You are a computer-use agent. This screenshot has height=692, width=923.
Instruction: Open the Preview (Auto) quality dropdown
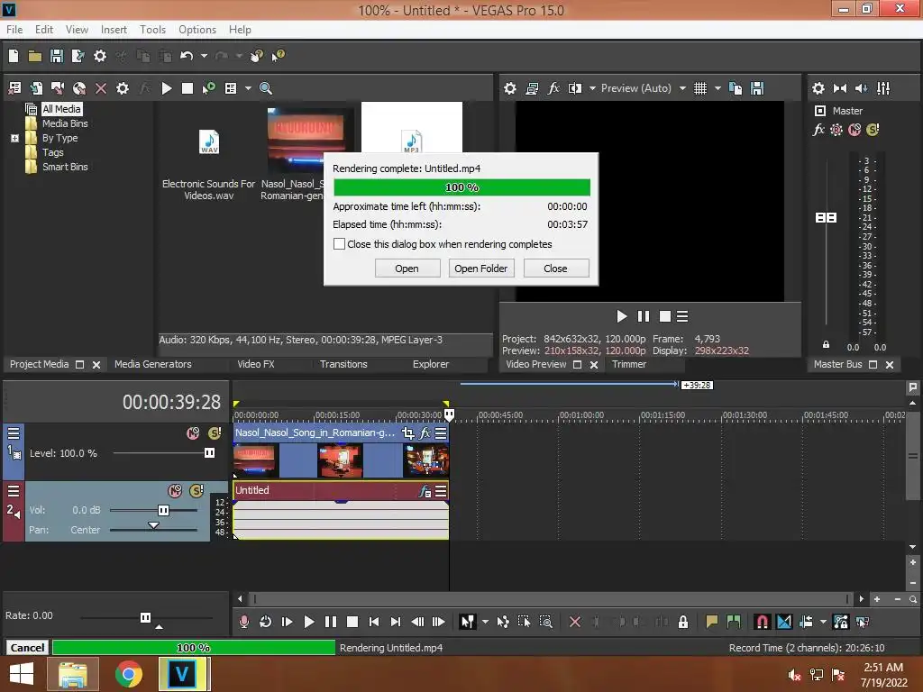point(682,88)
